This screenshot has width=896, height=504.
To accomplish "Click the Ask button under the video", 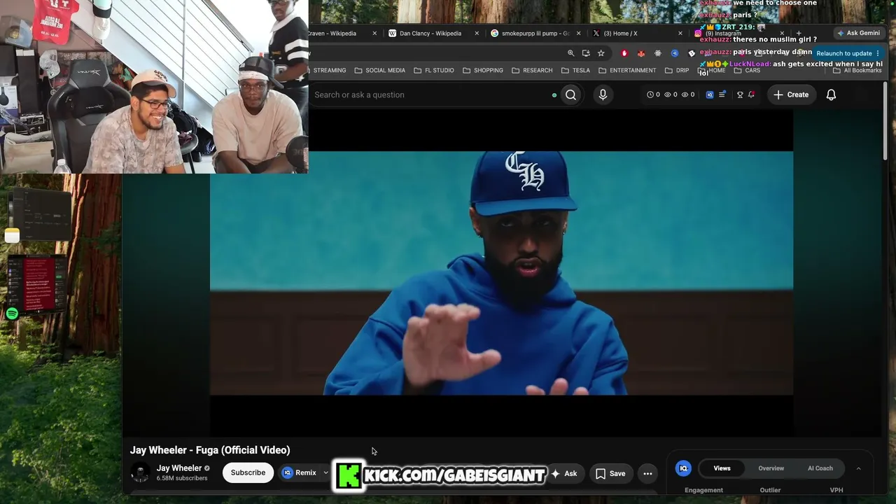I will pos(564,474).
